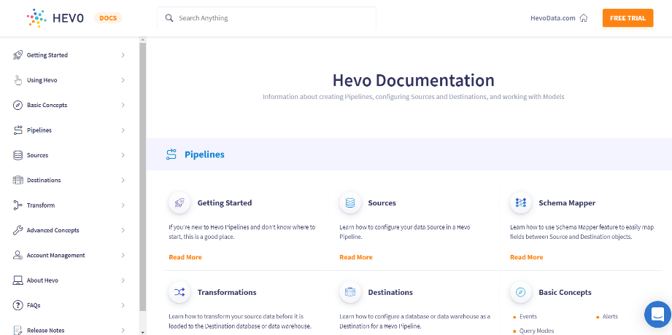Expand the Advanced Concepts sidebar chevron

[x=123, y=230]
